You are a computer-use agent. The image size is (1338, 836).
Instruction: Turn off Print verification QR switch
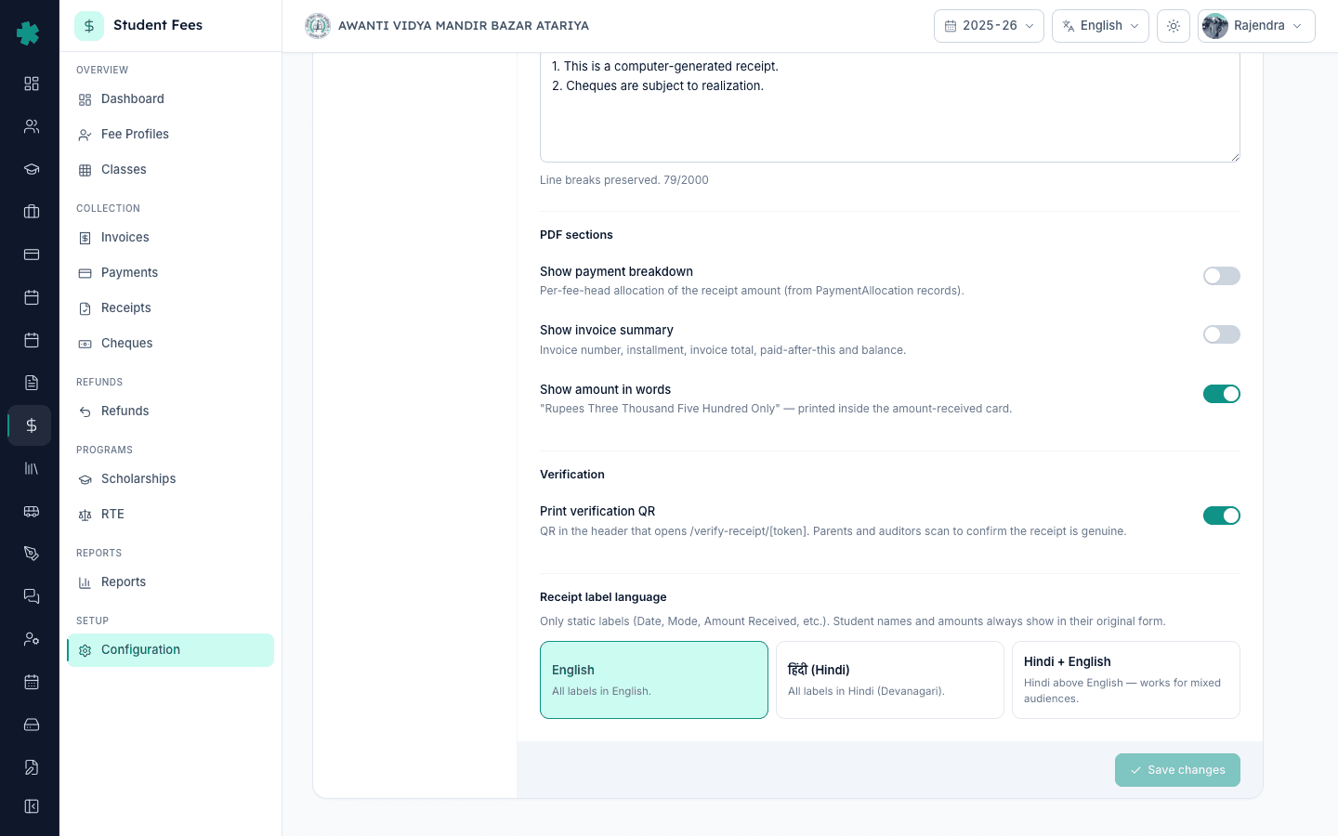click(1222, 516)
